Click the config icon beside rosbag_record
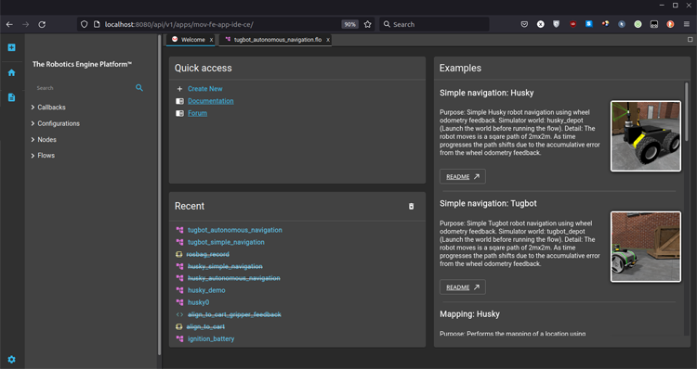697x369 pixels. click(179, 254)
